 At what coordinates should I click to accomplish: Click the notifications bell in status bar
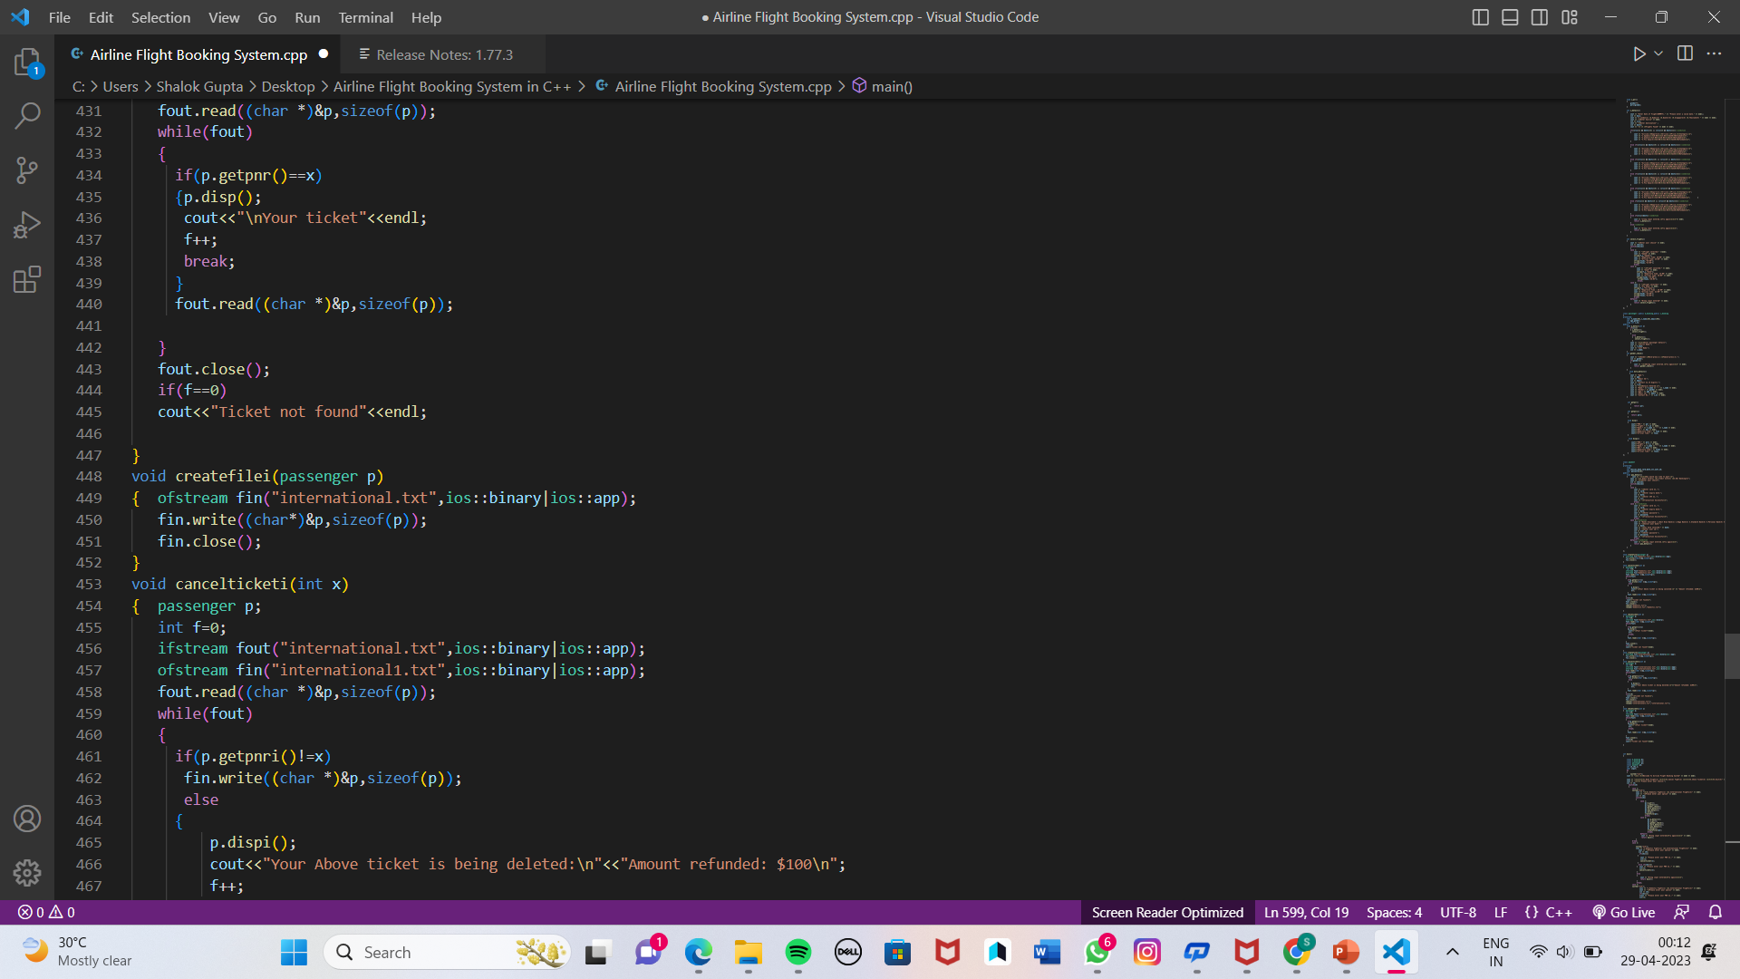[x=1715, y=912]
